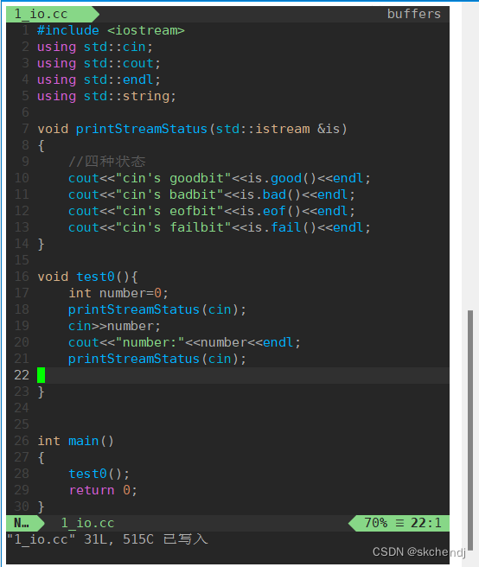Click the buffers label in tabline
The height and width of the screenshot is (567, 479).
click(414, 14)
